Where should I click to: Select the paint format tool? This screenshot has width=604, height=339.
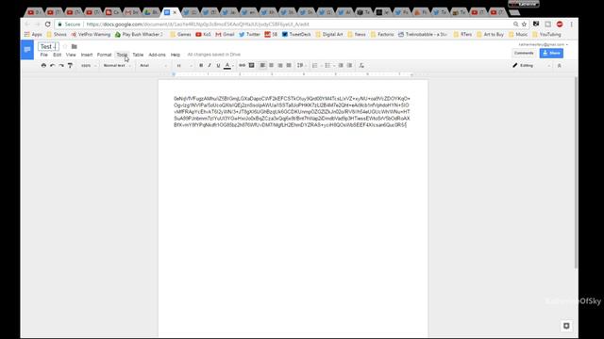[x=70, y=66]
